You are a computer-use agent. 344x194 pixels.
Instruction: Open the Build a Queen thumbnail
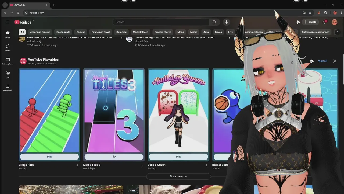[x=178, y=110]
